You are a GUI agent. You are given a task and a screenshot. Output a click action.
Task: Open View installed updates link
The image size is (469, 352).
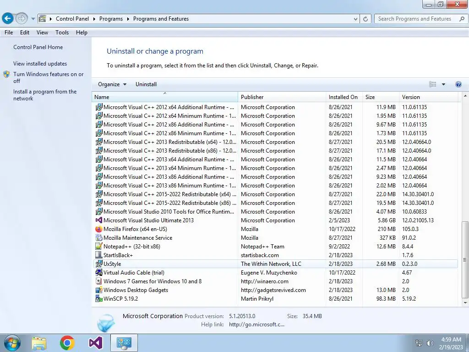pyautogui.click(x=40, y=63)
